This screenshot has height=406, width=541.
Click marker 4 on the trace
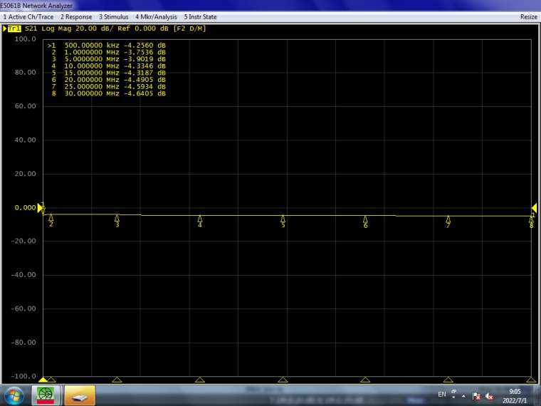[200, 221]
